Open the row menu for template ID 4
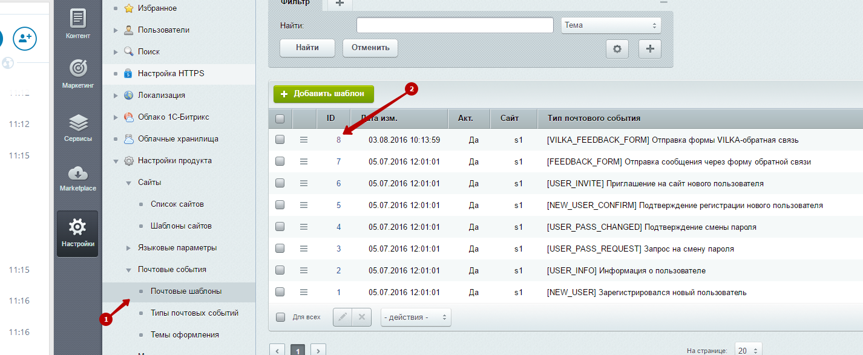 point(304,227)
